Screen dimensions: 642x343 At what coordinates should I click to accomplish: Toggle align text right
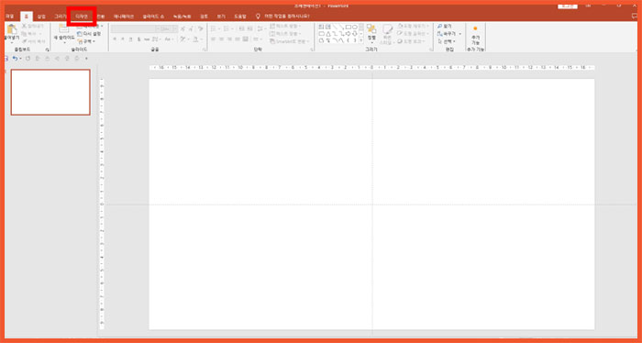(229, 39)
